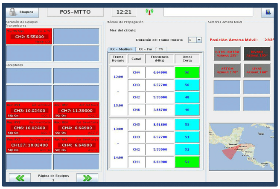Select the ARTOM Azimut 178° sector button
Screen dimensions: 280x189
(x=227, y=71)
